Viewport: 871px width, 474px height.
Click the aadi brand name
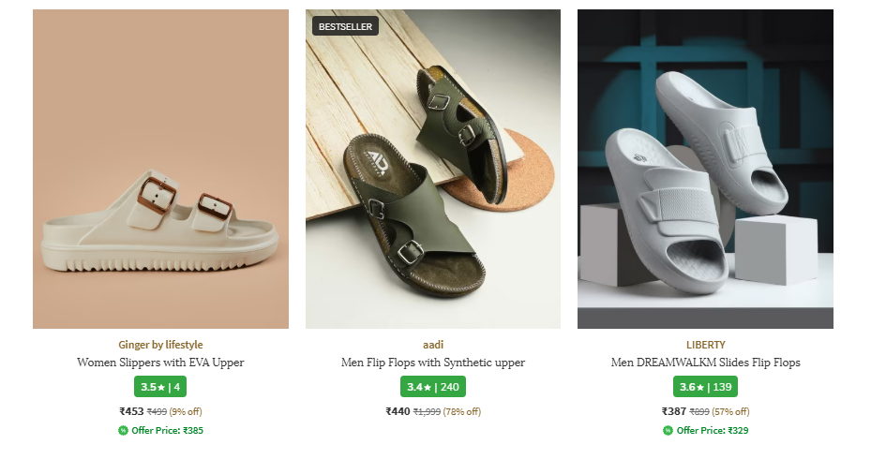[x=432, y=345]
